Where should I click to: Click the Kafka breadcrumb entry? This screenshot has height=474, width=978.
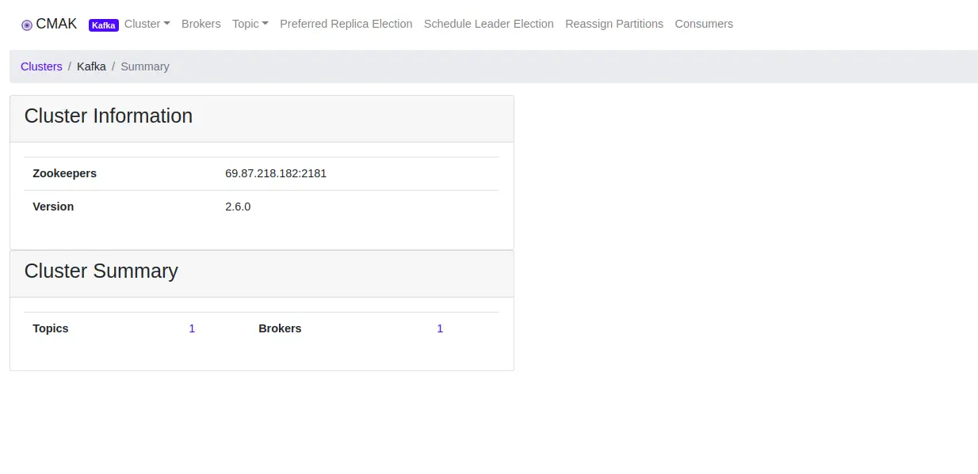point(91,66)
